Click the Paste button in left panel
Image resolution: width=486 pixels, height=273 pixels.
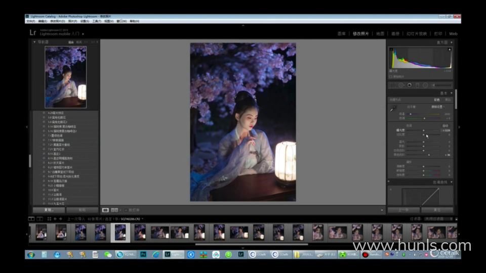82,210
